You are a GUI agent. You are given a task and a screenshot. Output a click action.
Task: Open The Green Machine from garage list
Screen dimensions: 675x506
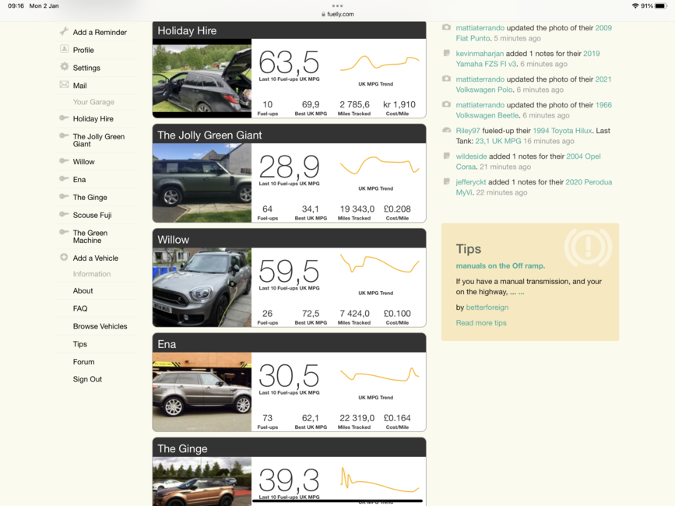click(x=90, y=237)
